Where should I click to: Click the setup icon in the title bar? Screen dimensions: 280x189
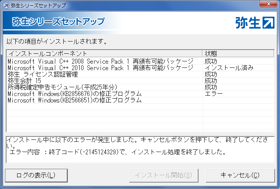6,6
